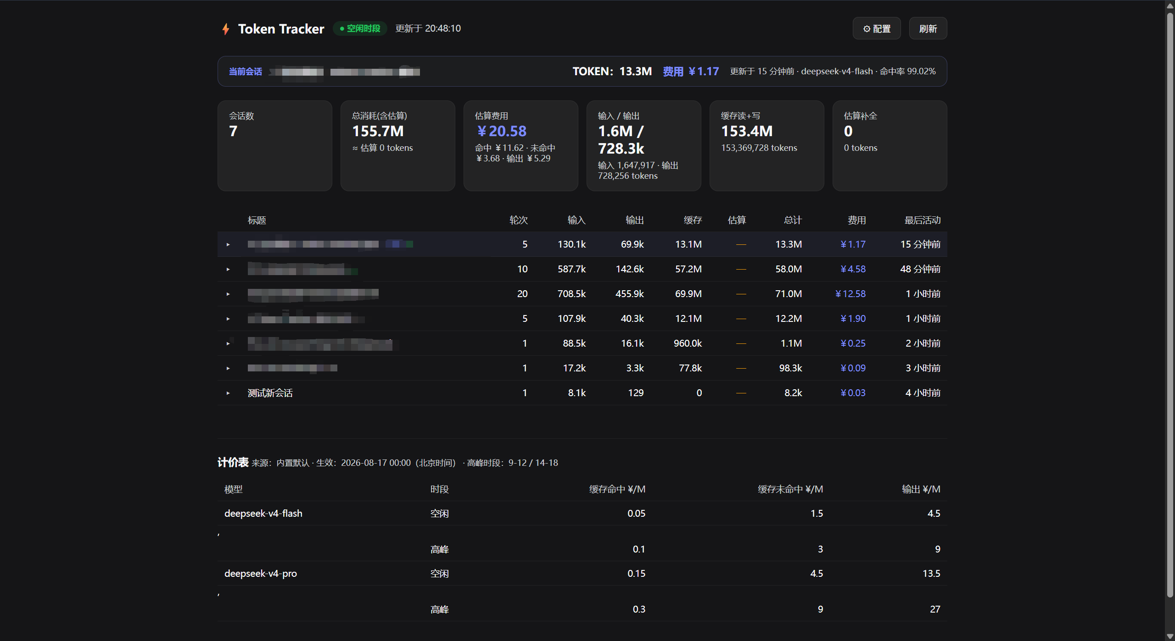Click the 总消耗 card showing 155.7M

pos(397,146)
